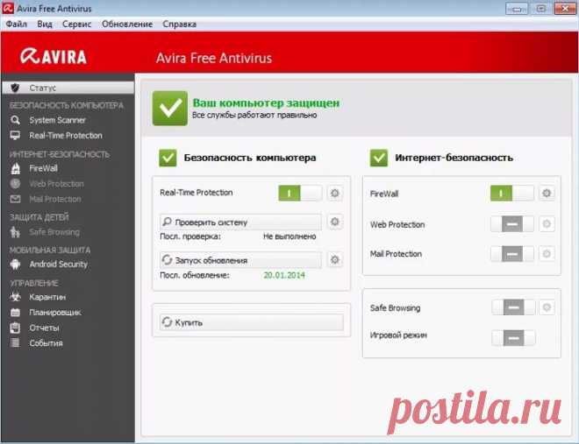Open События in the sidebar

tap(46, 343)
